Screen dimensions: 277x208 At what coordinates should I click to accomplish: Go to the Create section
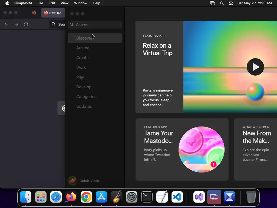click(x=95, y=58)
